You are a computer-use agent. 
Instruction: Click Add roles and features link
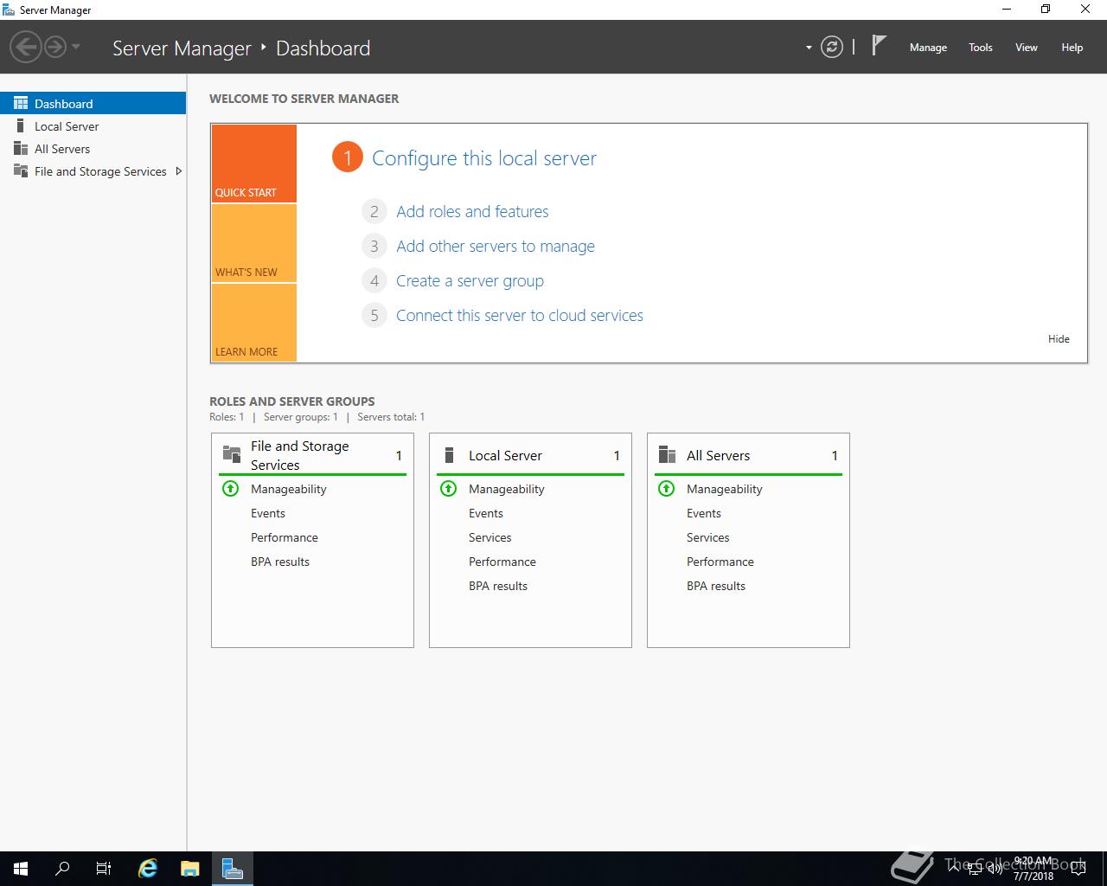click(472, 211)
